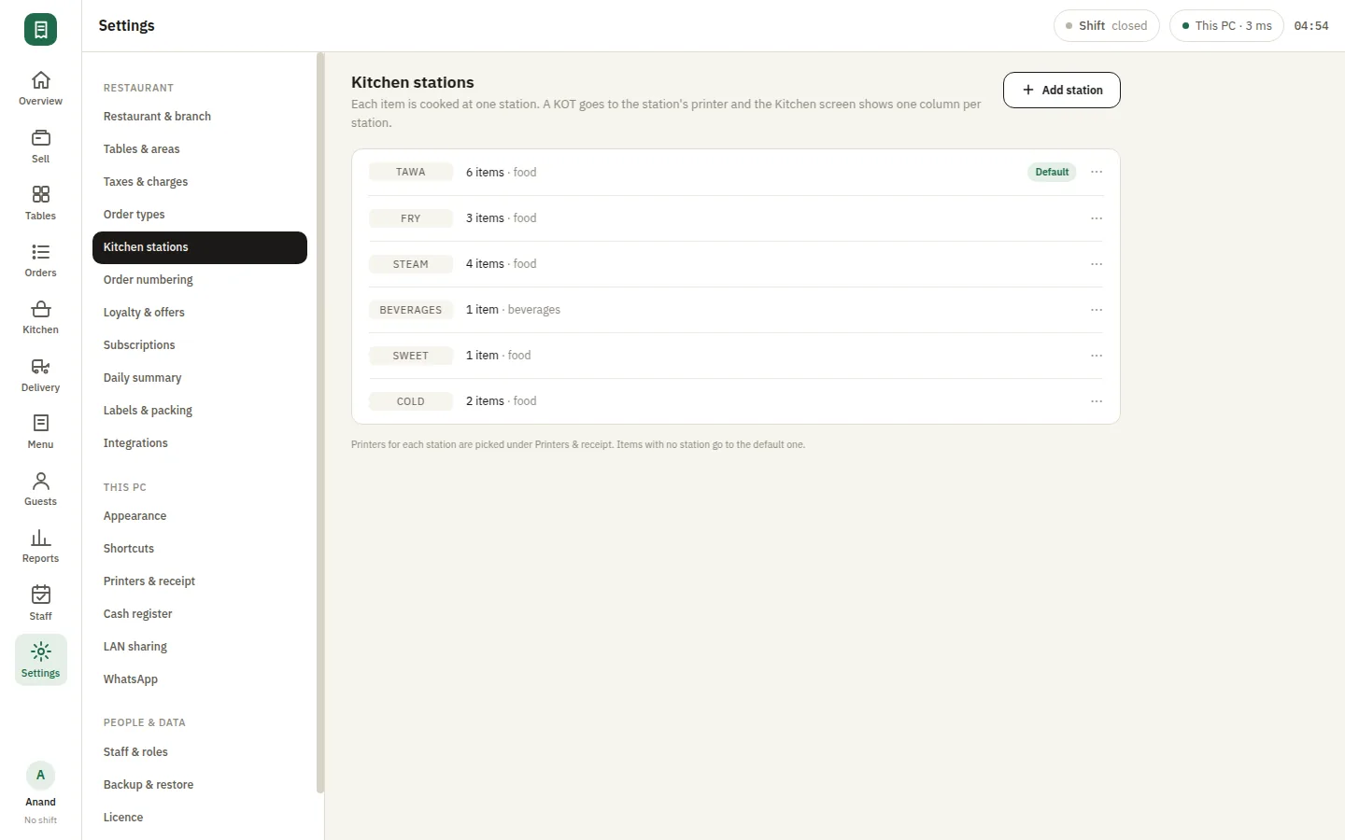Open Staff & roles settings
Screen dimensions: 1345x840
coord(200,752)
